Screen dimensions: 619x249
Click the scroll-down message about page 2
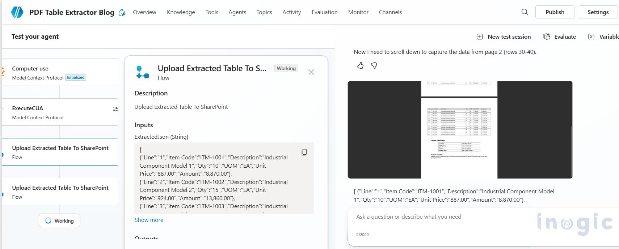pyautogui.click(x=445, y=52)
